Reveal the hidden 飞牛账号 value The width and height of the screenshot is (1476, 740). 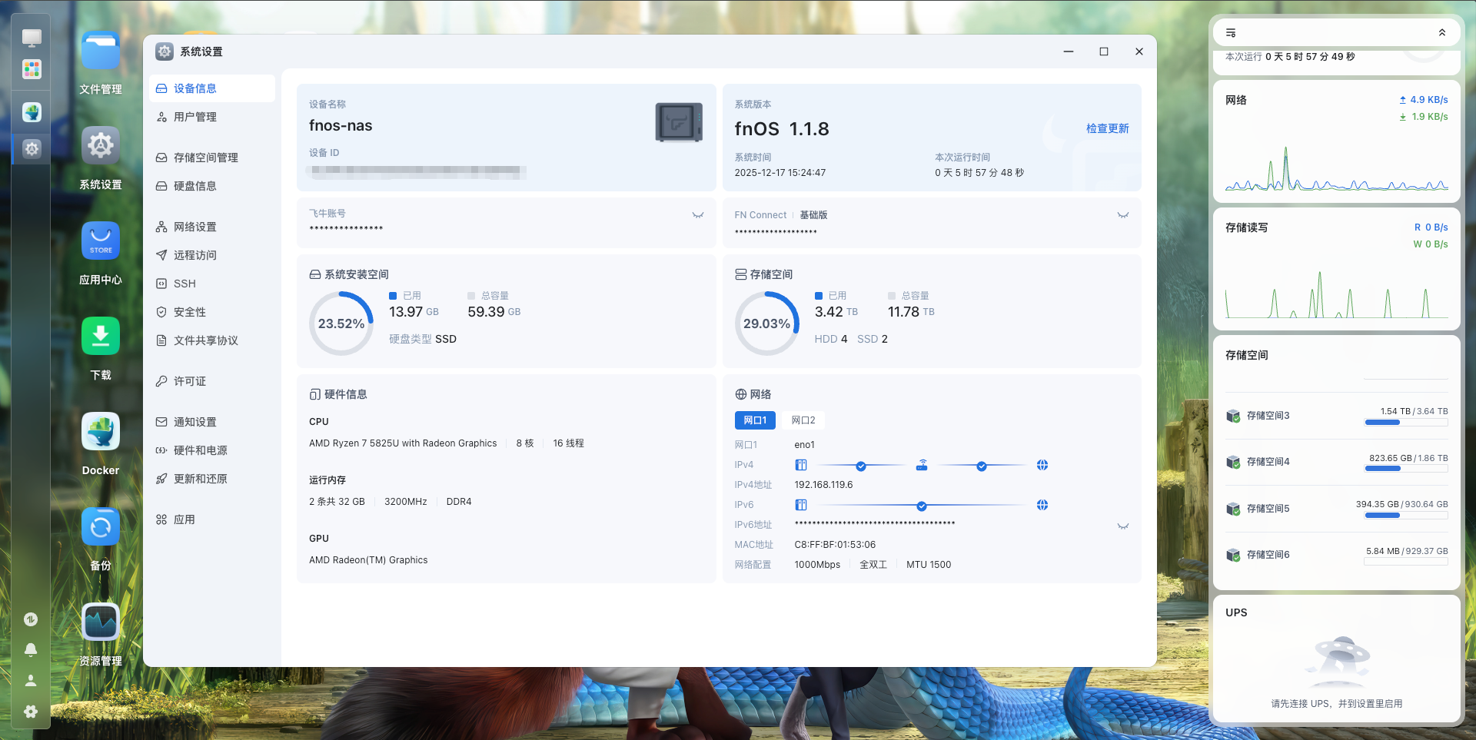[697, 215]
